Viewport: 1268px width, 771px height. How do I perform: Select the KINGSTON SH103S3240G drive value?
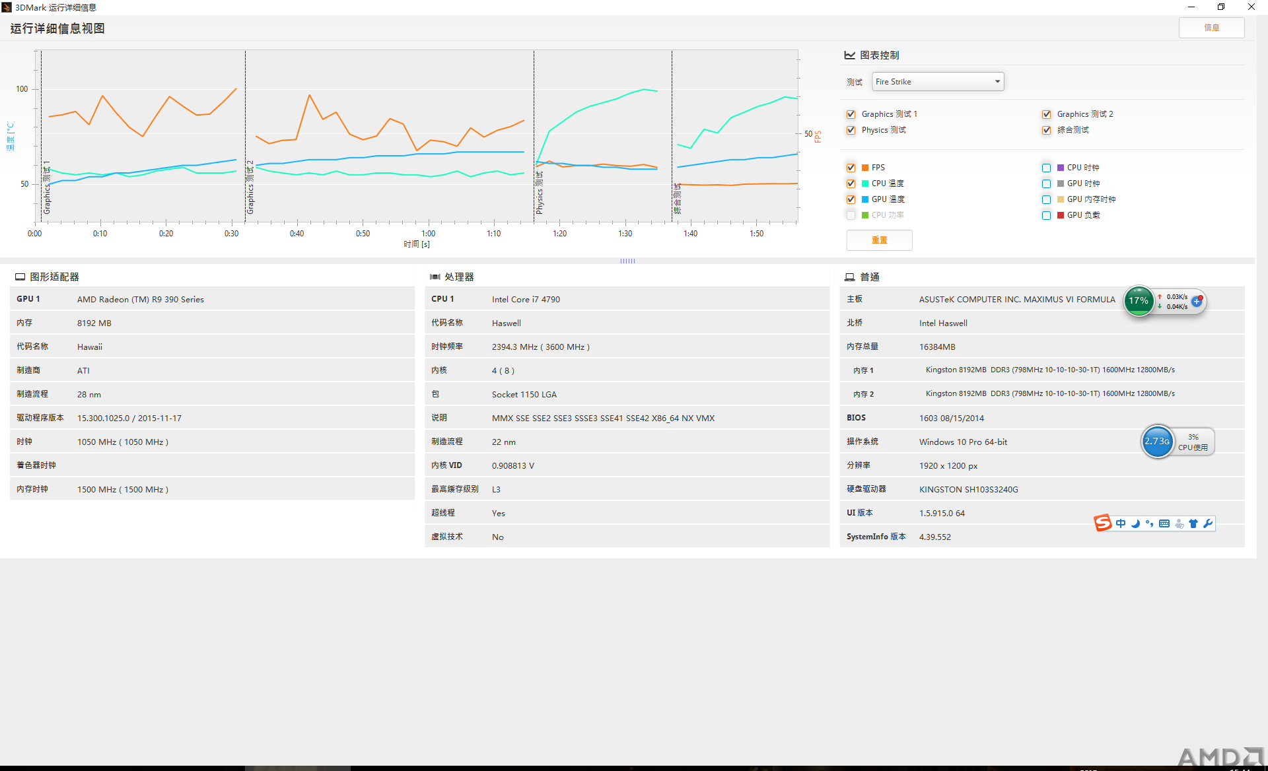969,490
